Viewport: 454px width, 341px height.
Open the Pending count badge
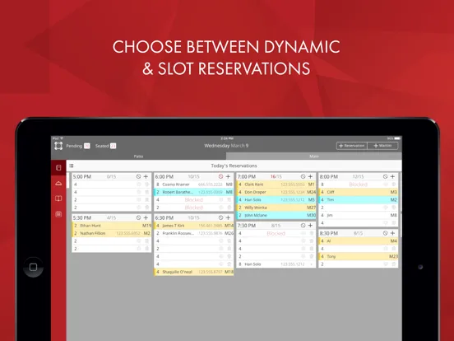(x=87, y=146)
